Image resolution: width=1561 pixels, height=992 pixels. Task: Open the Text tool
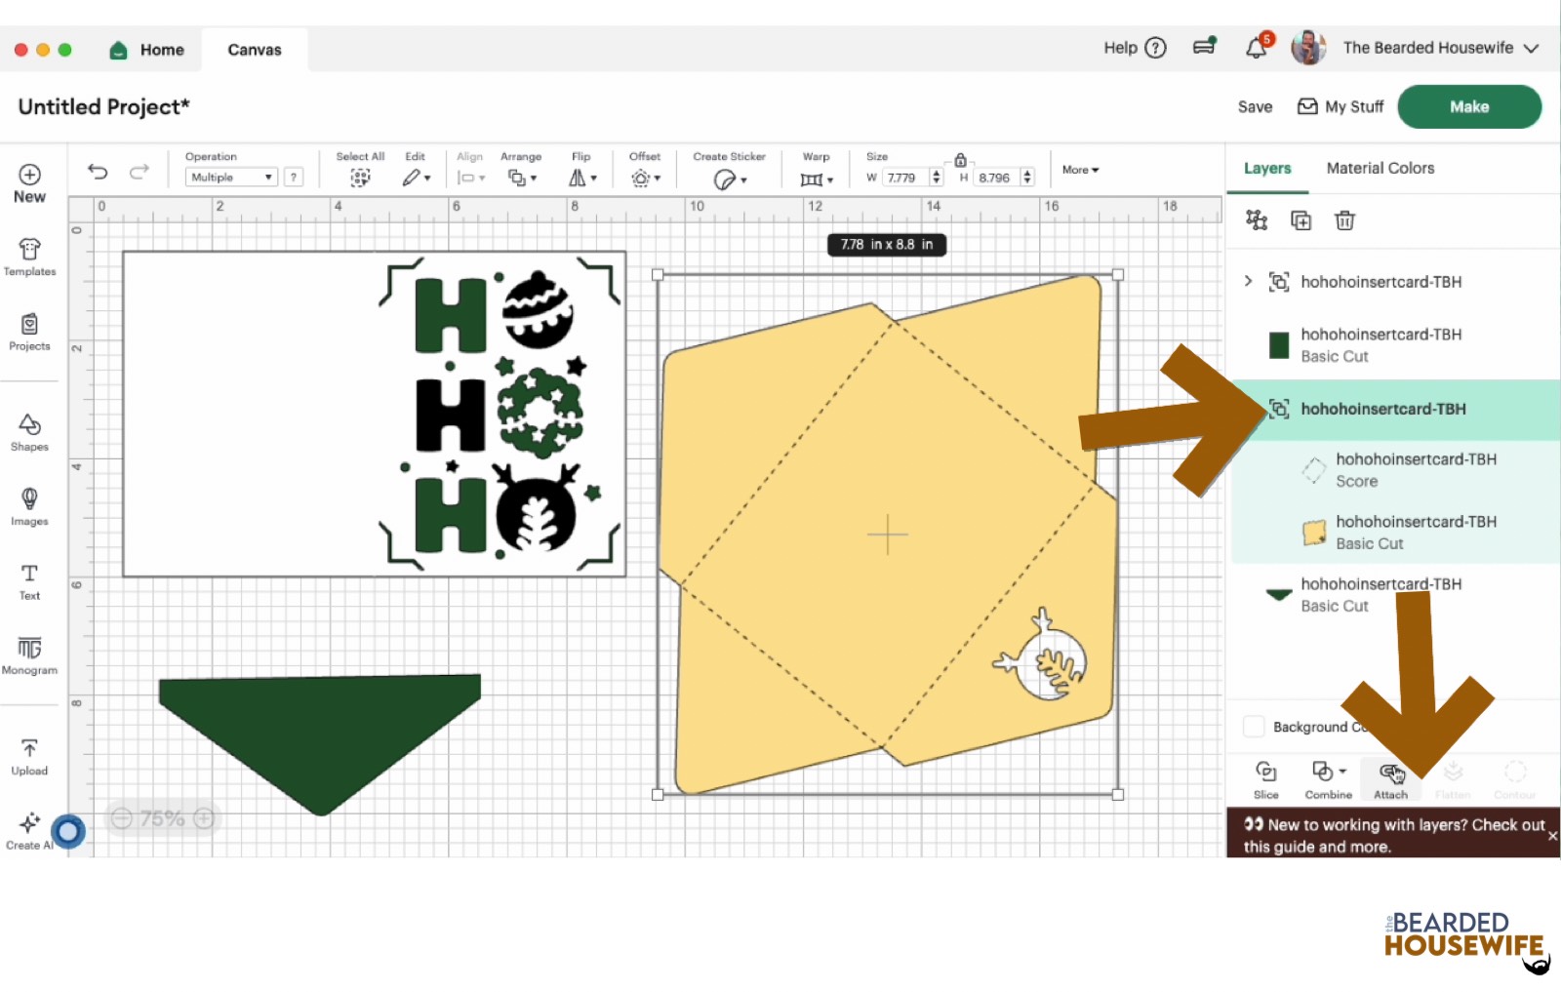pyautogui.click(x=29, y=579)
